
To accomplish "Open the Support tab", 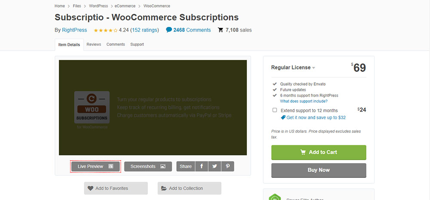I will tap(137, 44).
